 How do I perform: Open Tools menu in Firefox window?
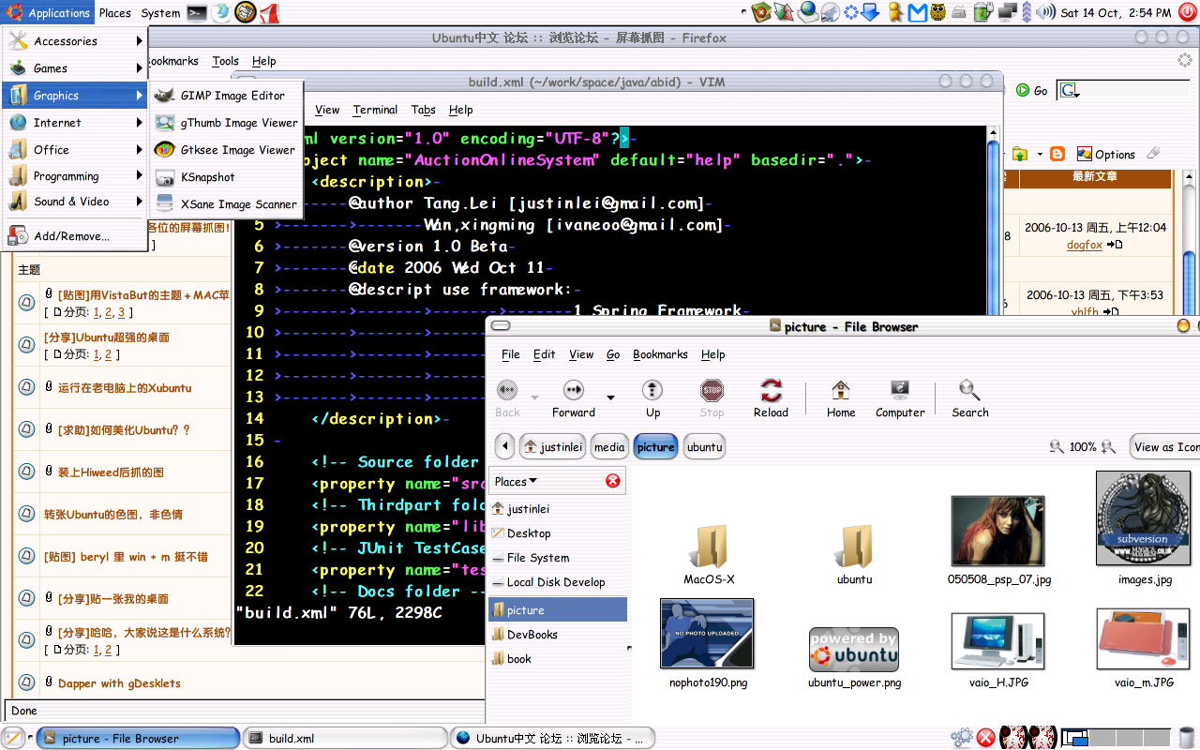[225, 61]
